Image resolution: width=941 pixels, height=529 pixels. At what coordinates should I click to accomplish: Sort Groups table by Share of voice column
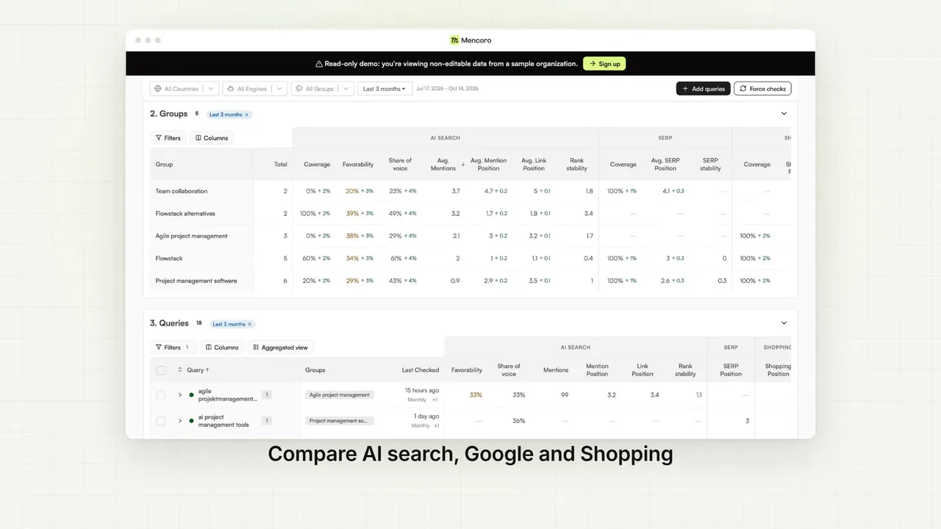pyautogui.click(x=400, y=165)
